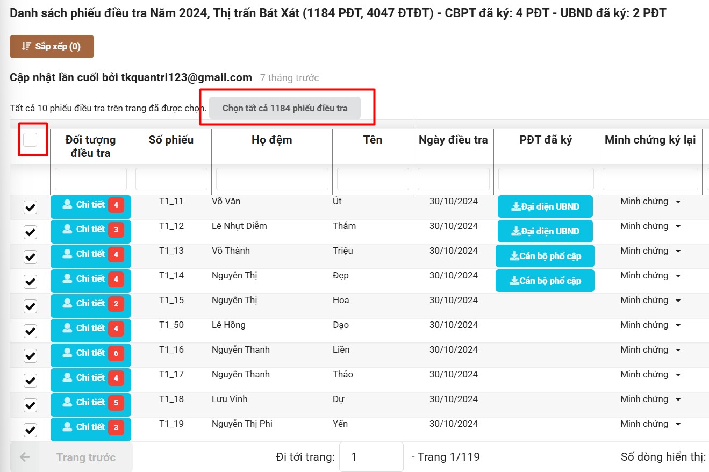709x472 pixels.
Task: Click the Ngày điều tra column header
Action: point(453,140)
